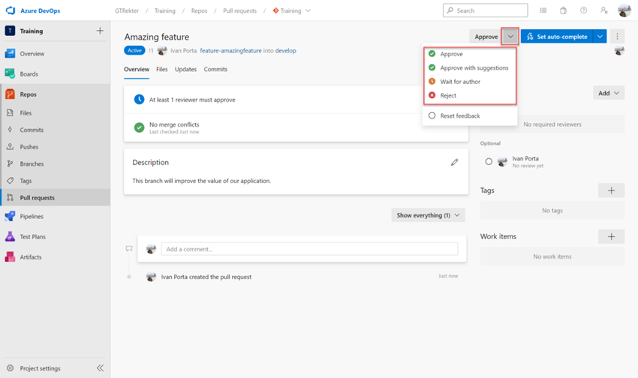Open more actions vertical ellipsis
Screen dimensions: 638x378
[x=617, y=37]
